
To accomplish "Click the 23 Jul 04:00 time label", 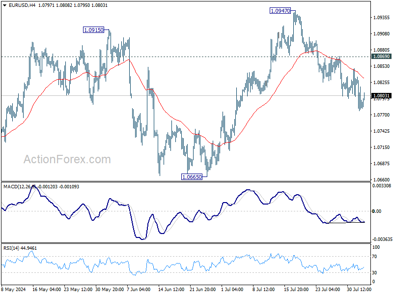I will (327, 289).
